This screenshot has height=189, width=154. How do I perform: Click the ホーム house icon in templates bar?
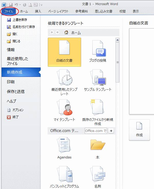66,32
